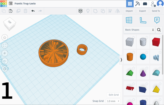Pick the dark-blue Wedge shape
This screenshot has height=105, width=164.
point(143,89)
